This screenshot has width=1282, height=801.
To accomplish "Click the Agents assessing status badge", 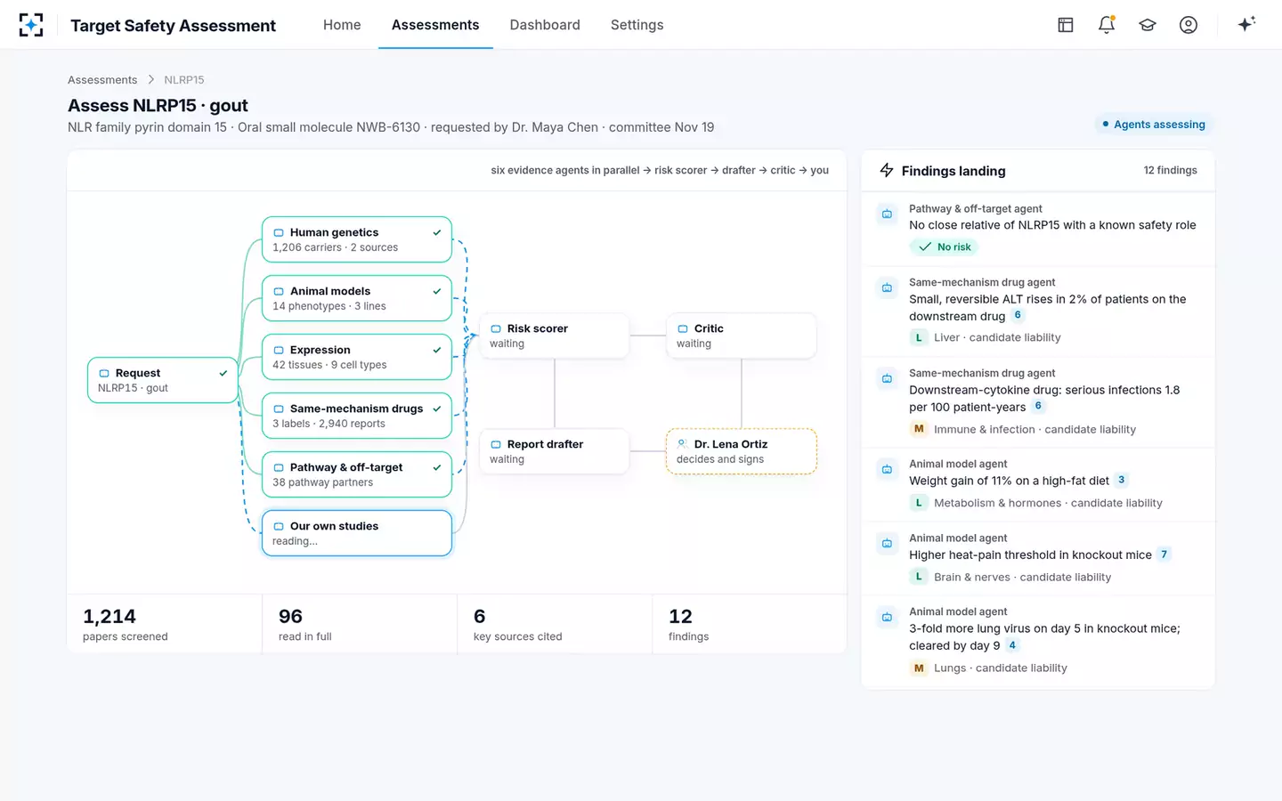I will (1154, 125).
